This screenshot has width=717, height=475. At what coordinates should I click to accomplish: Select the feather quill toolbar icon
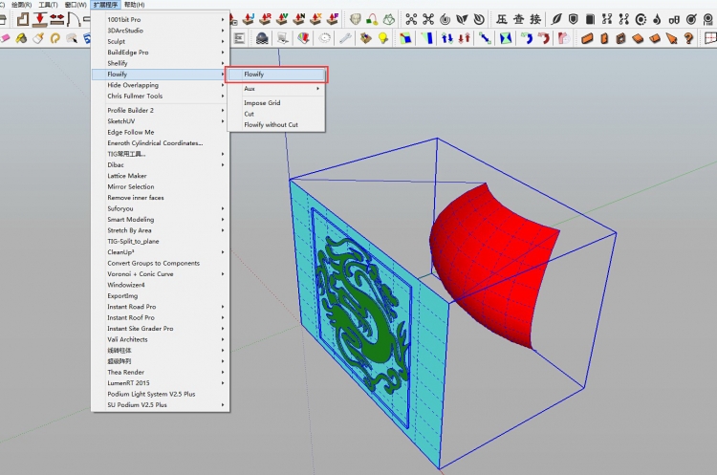pyautogui.click(x=556, y=19)
